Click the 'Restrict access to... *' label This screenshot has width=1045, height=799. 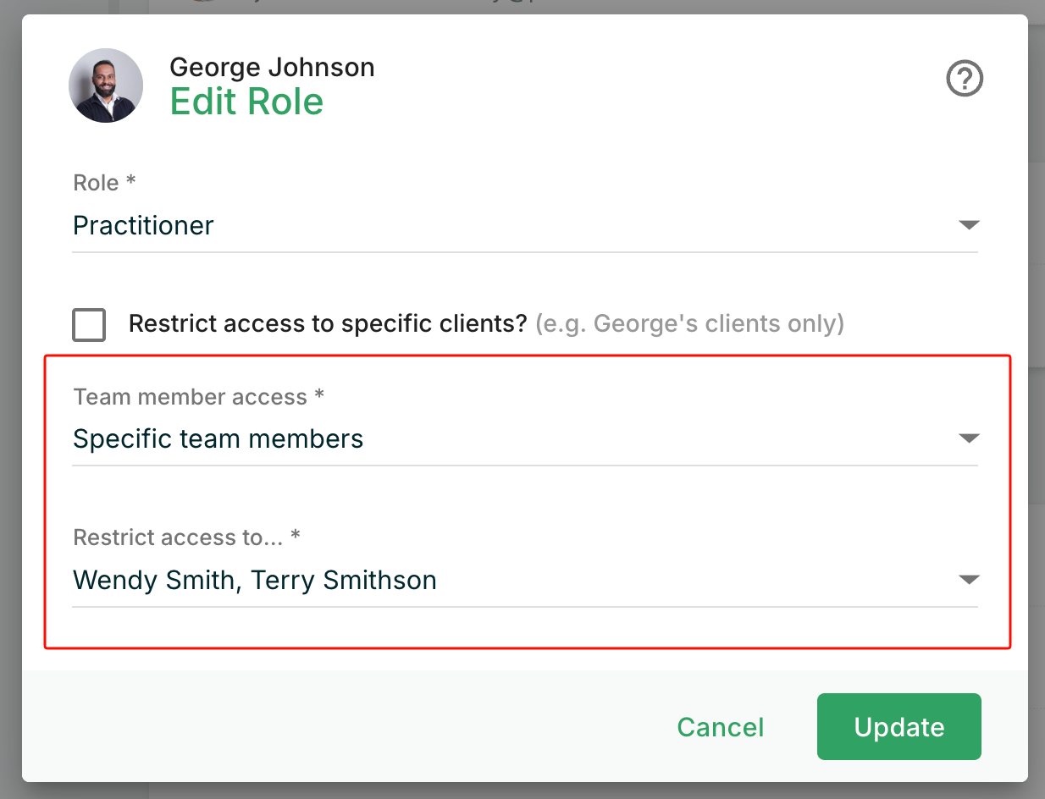pyautogui.click(x=187, y=537)
